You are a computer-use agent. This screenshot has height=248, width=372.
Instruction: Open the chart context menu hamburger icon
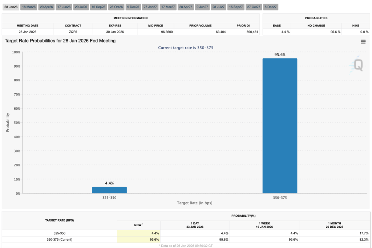pos(363,42)
